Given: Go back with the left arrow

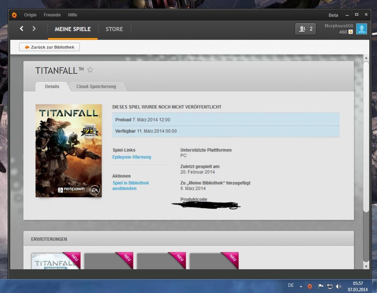Looking at the screenshot, I should click(22, 29).
